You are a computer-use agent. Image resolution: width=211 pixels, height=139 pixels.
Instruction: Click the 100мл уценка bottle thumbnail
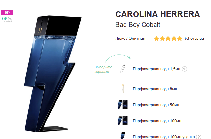[x=123, y=135]
